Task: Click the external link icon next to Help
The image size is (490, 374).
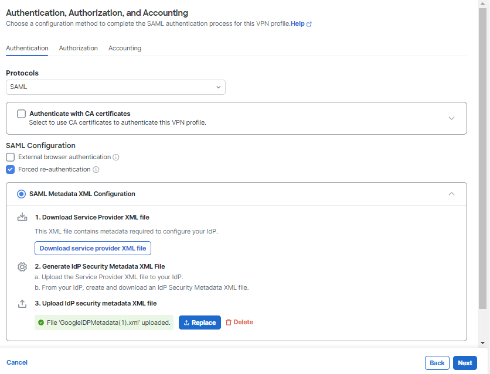Action: coord(309,24)
